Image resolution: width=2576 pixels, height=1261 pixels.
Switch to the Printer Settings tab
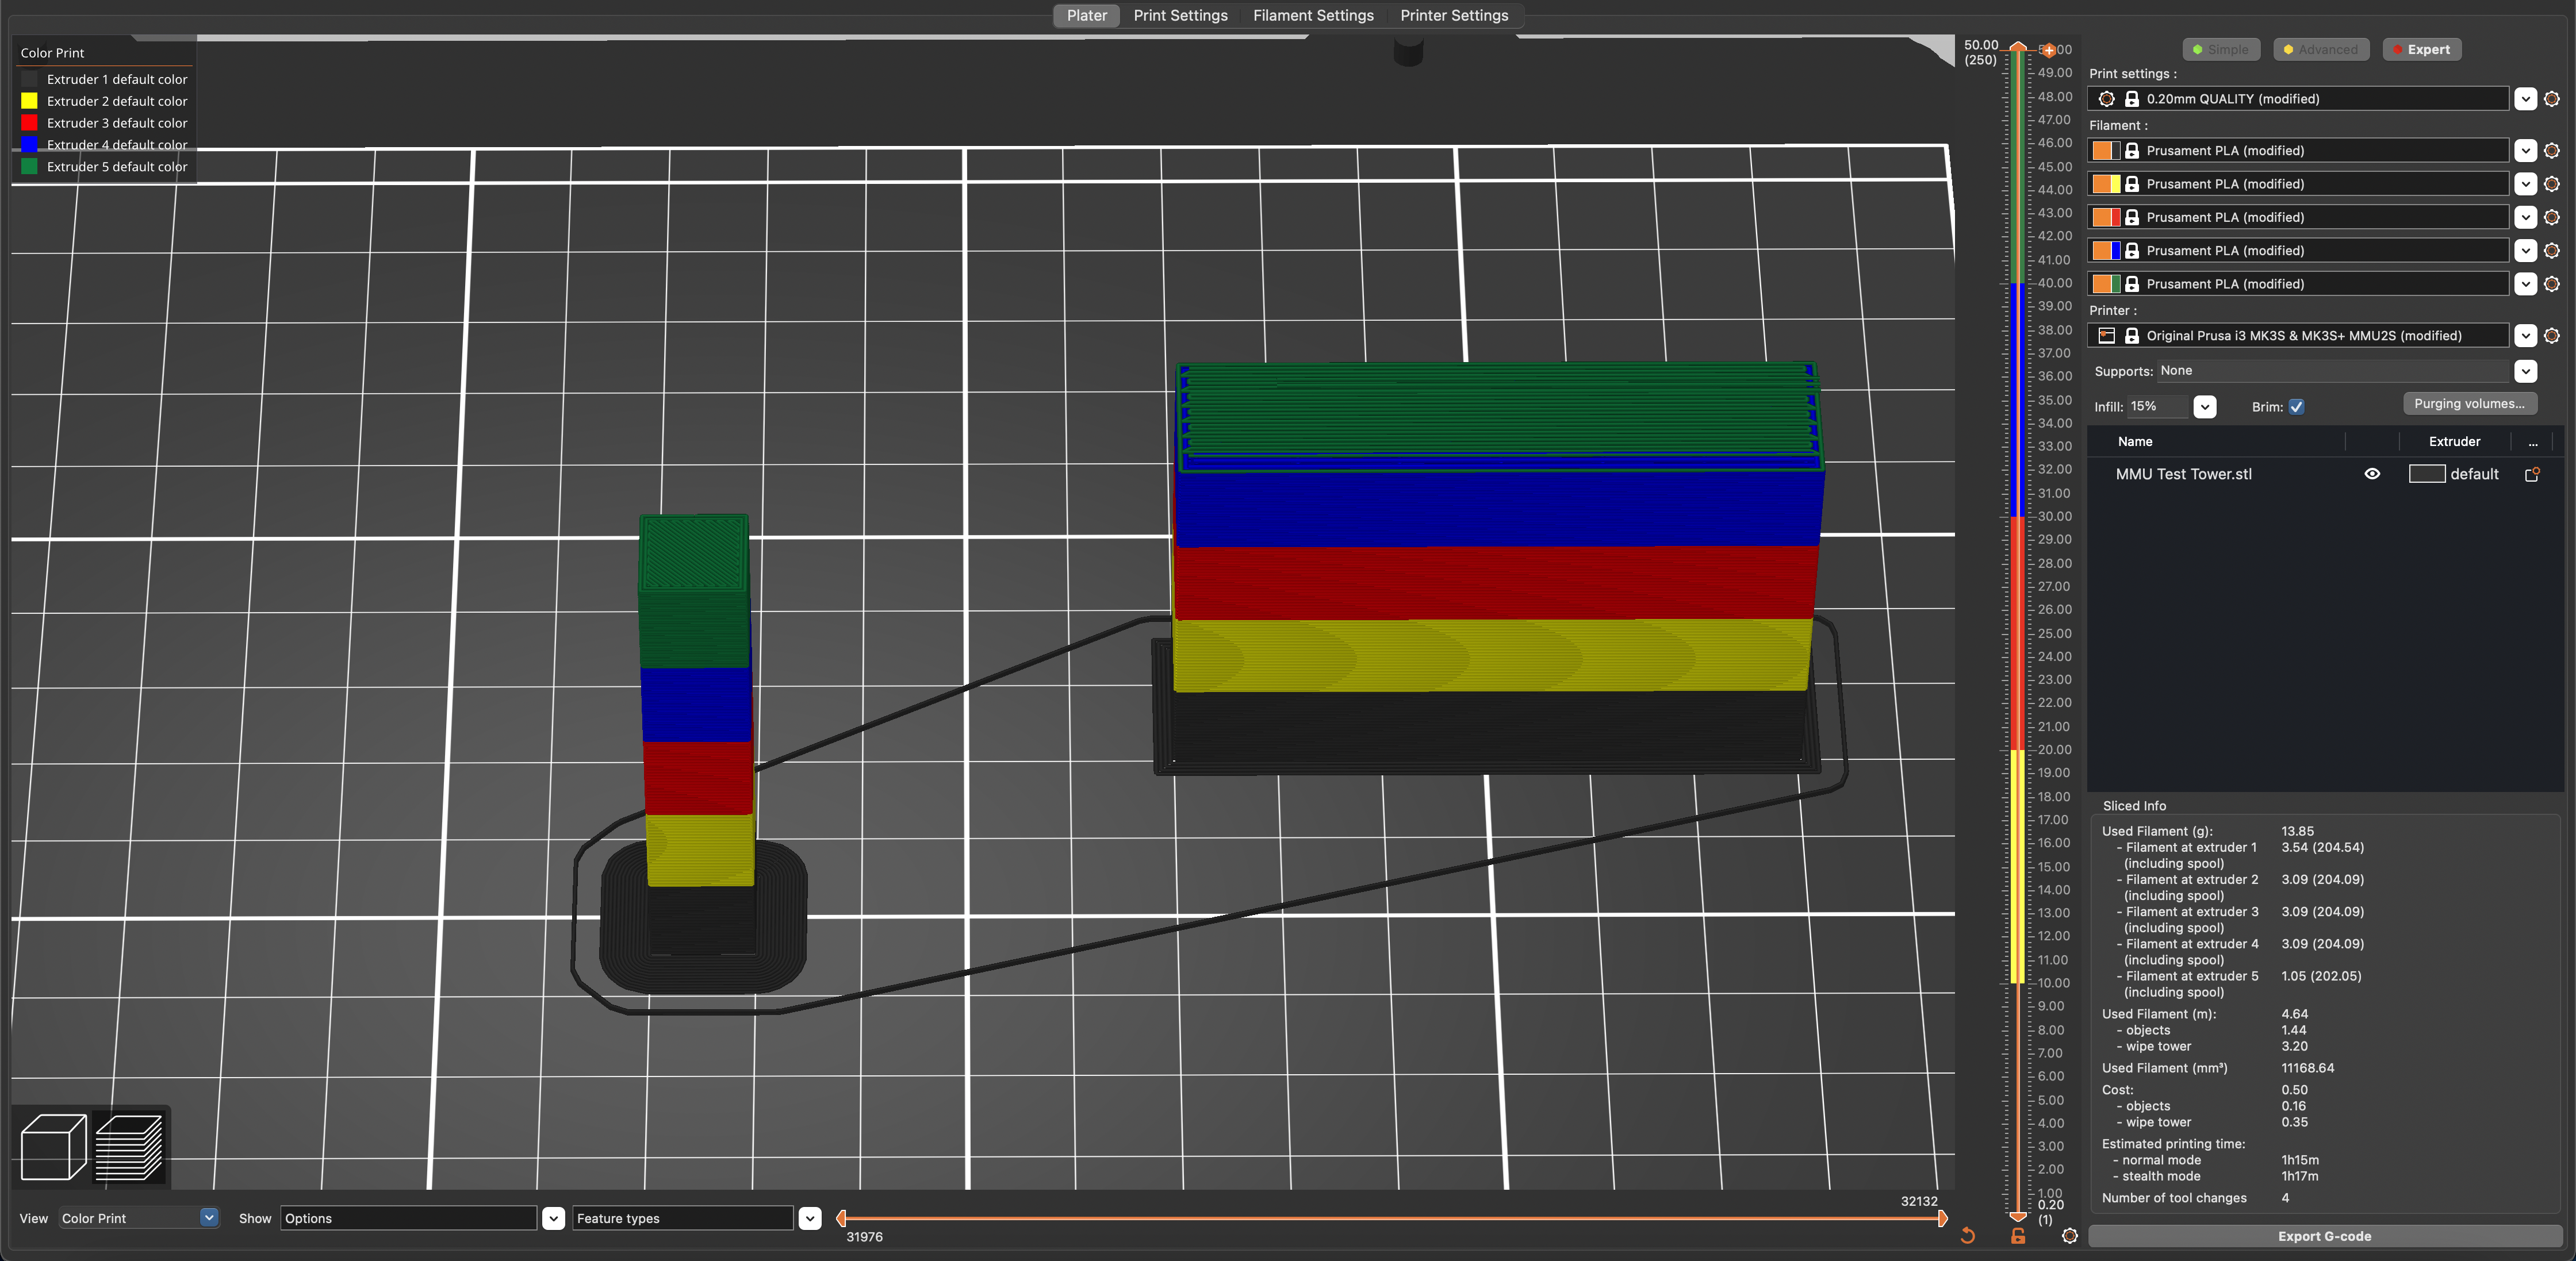1454,15
